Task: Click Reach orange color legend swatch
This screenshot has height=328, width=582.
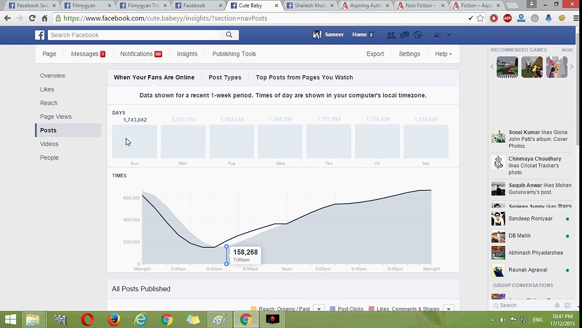Action: click(254, 309)
